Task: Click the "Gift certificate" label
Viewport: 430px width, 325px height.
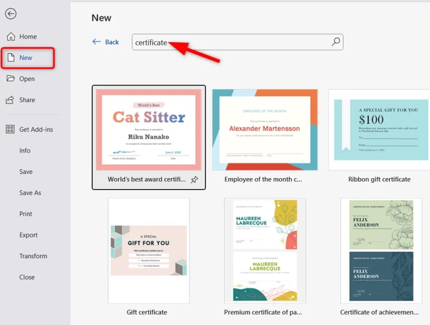Action: pos(146,312)
